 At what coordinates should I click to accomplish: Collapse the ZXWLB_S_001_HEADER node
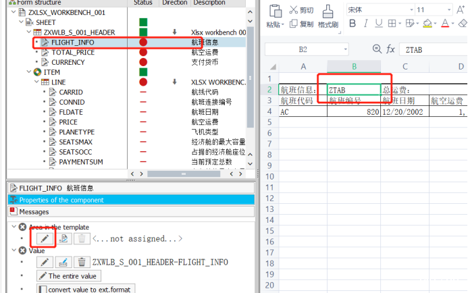point(29,32)
